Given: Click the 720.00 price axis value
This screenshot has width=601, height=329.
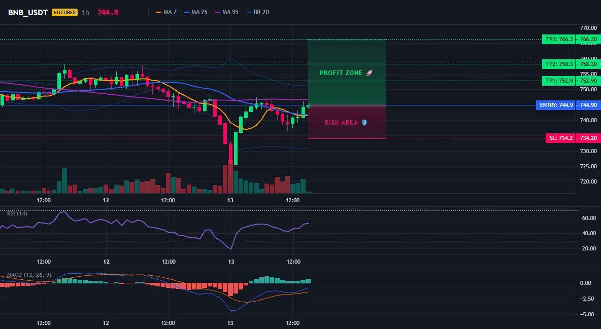Looking at the screenshot, I should 588,181.
